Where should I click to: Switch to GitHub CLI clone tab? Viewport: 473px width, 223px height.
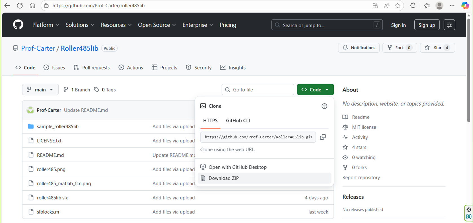point(238,121)
